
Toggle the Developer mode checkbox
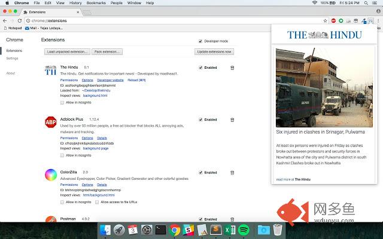[x=200, y=41]
